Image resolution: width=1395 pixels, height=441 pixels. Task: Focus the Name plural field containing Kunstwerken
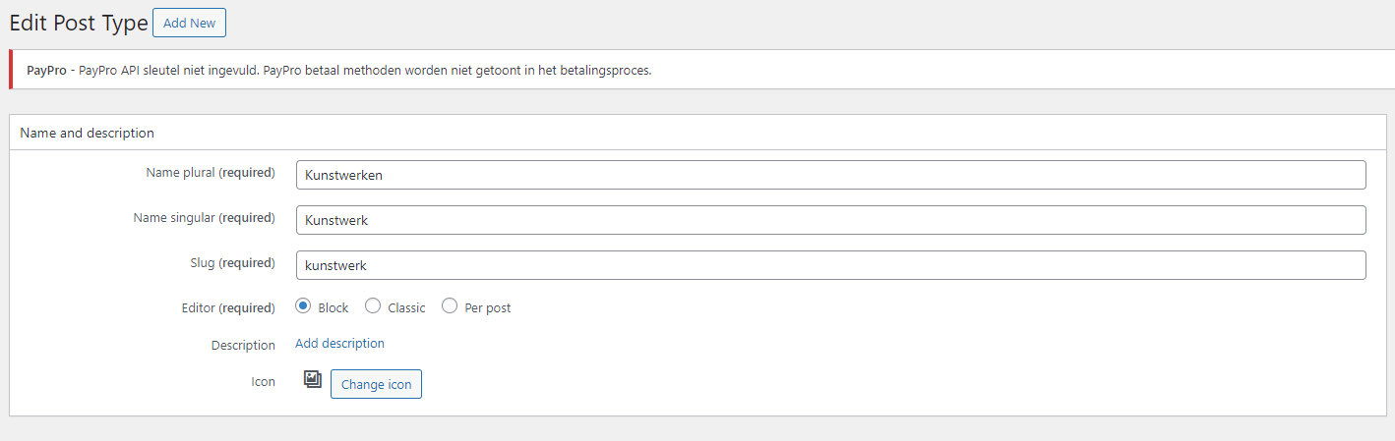coord(830,175)
